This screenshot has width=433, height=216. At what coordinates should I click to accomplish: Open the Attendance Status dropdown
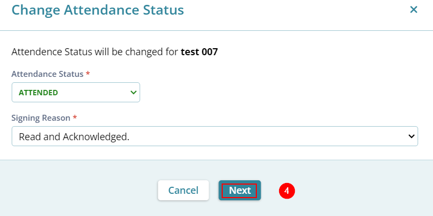[x=76, y=93]
